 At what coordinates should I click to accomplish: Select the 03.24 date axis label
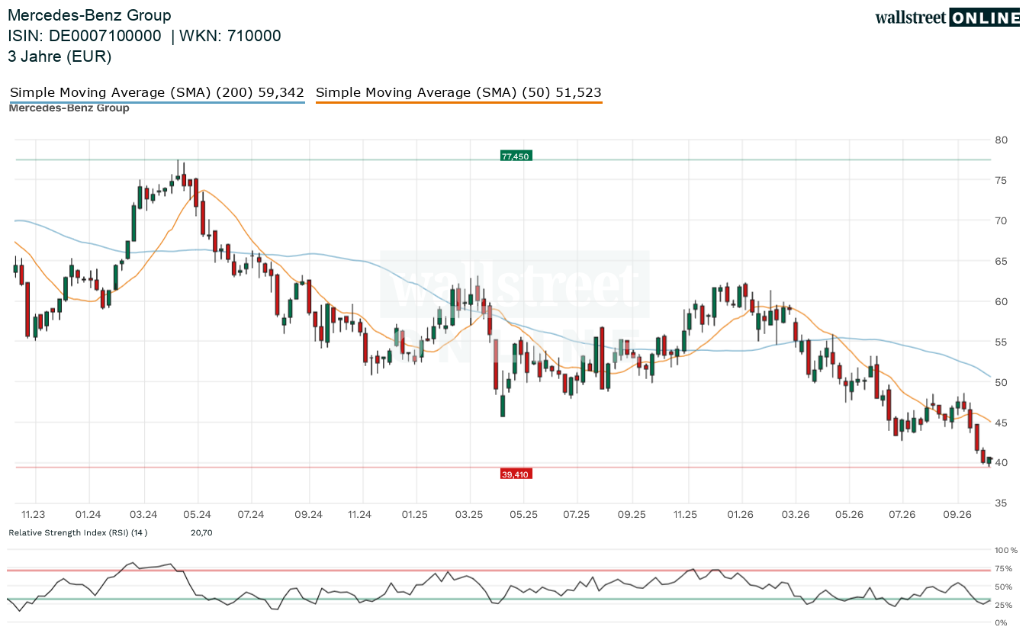click(x=143, y=515)
